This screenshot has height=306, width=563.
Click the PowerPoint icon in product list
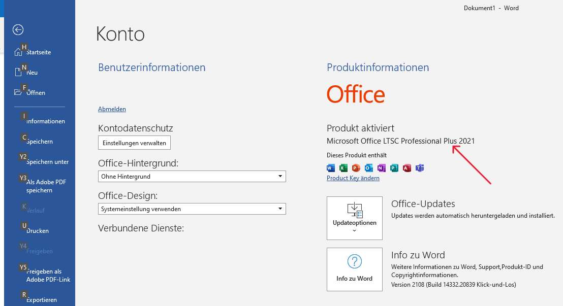click(356, 168)
